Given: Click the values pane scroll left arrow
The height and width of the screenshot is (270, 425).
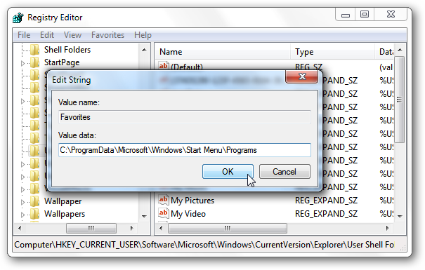Looking at the screenshot, I should (x=161, y=229).
